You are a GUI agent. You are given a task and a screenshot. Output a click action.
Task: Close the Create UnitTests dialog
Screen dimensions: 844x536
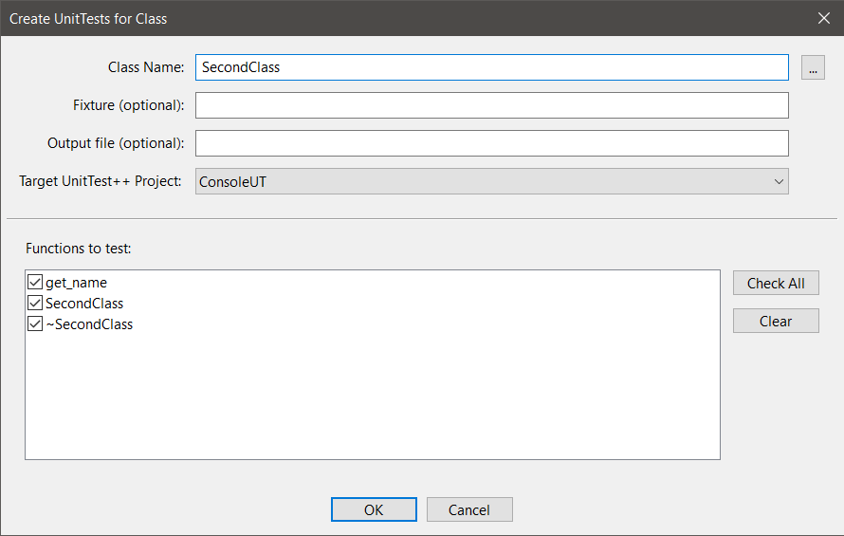[823, 18]
